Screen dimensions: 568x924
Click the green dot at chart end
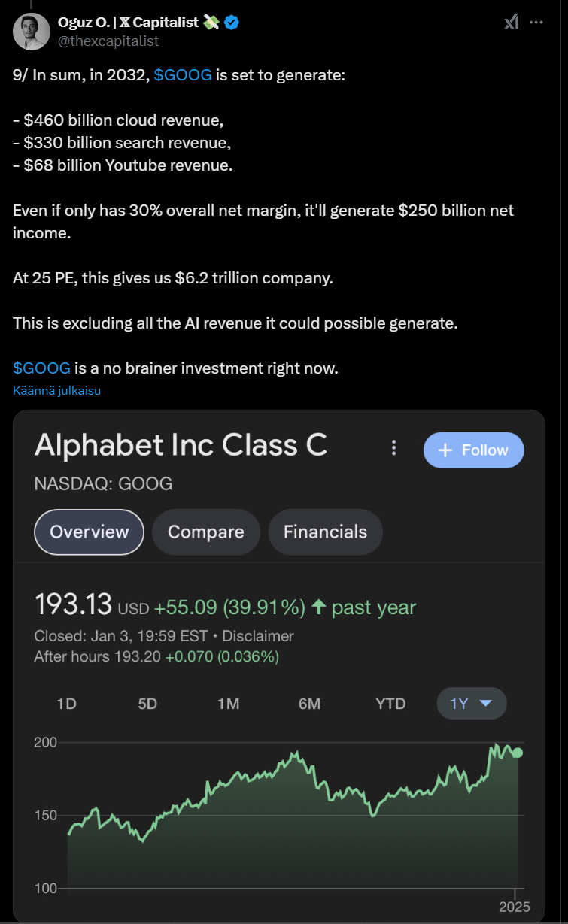(x=518, y=753)
